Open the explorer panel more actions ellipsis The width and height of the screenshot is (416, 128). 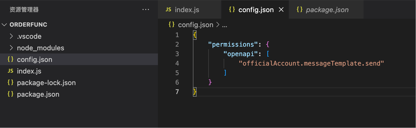click(146, 10)
